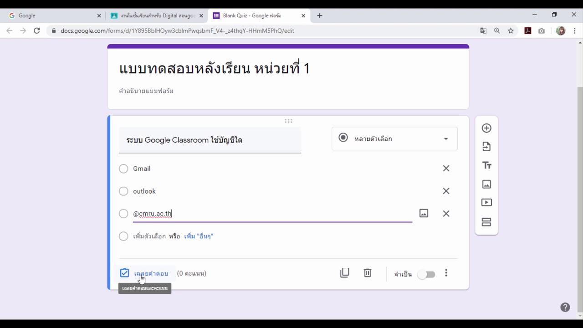Open the question type dropdown หลายตัวเลือก

pyautogui.click(x=394, y=138)
